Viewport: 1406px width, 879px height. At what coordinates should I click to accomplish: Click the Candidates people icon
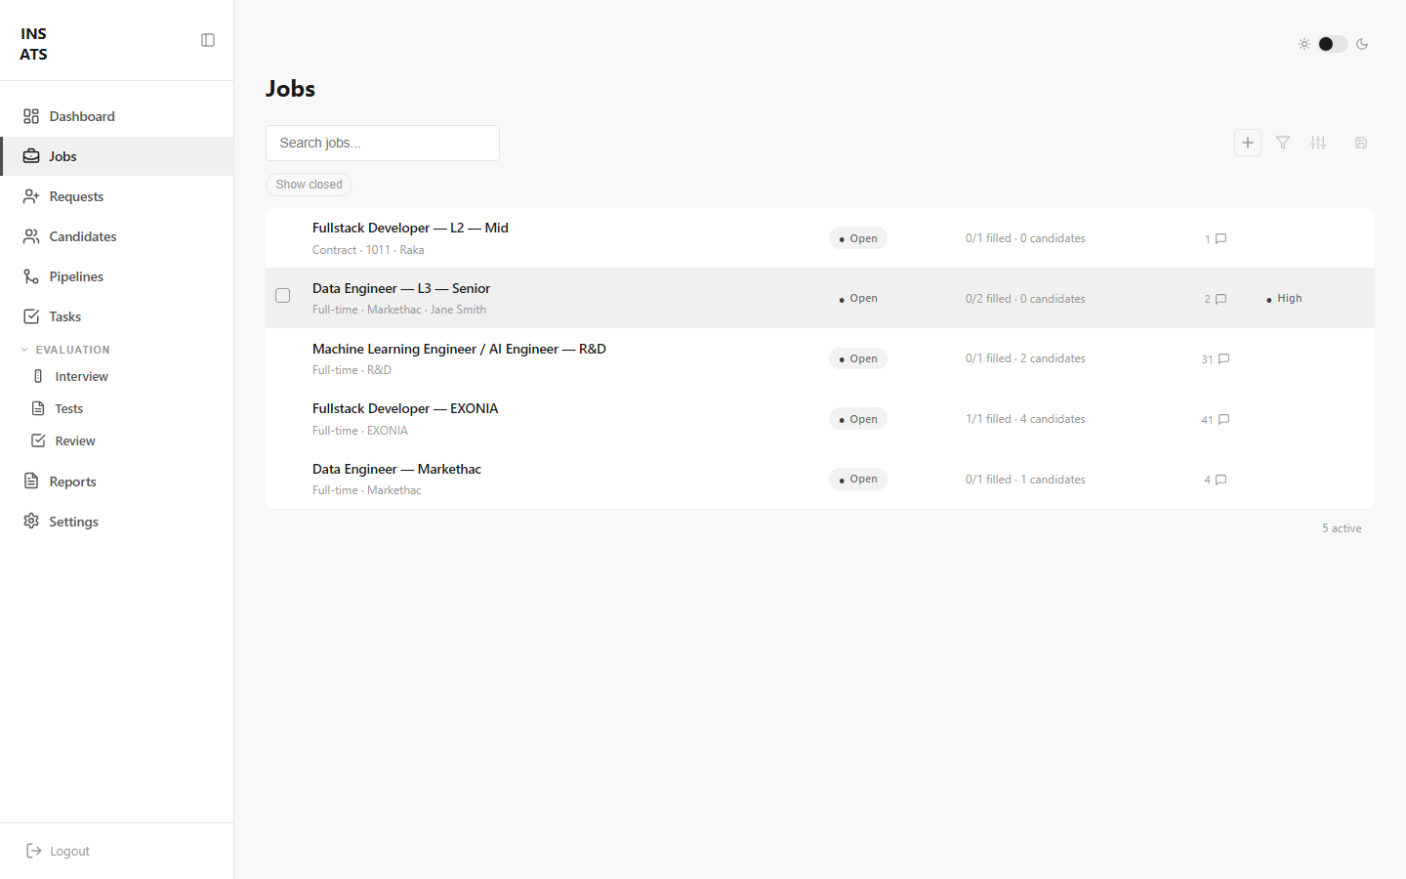[31, 236]
